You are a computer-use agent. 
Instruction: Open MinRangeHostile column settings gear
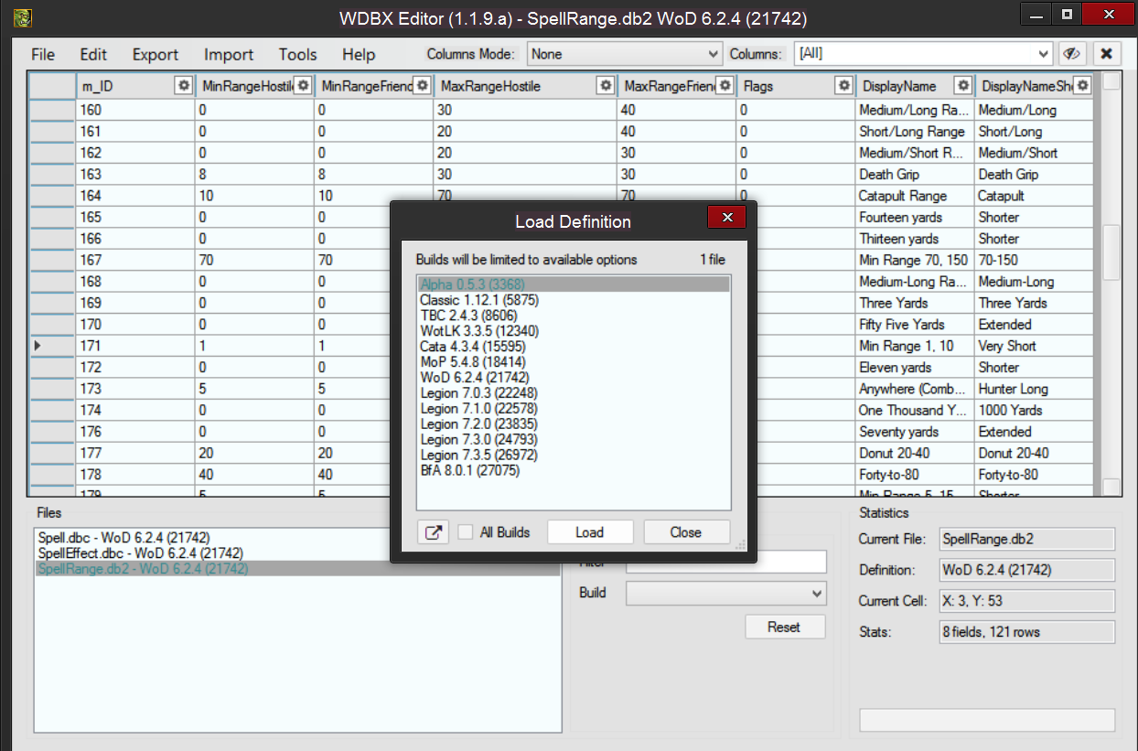(303, 85)
